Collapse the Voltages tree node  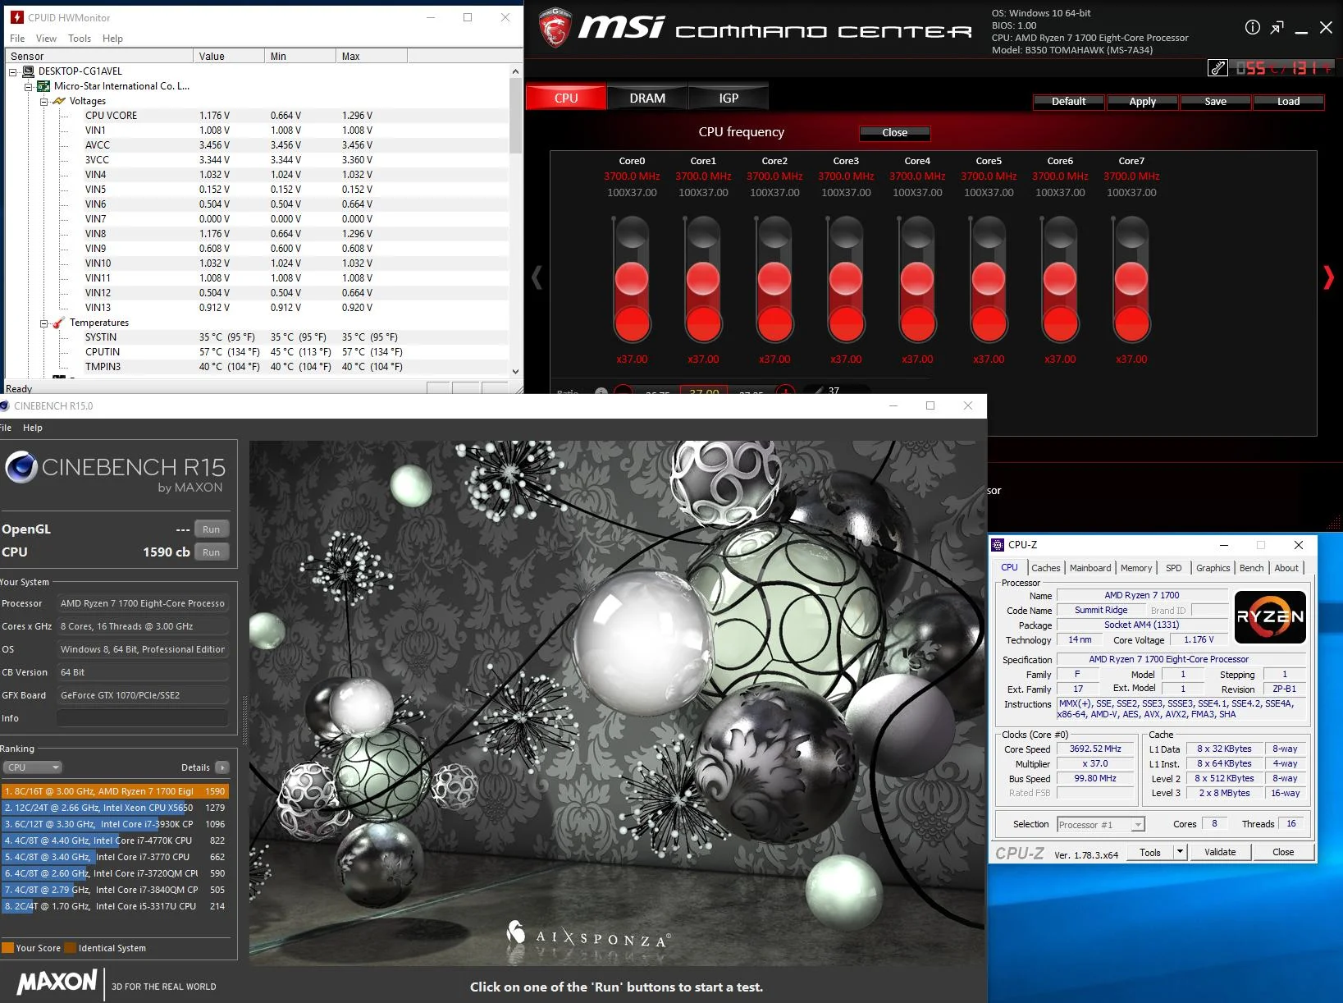point(44,101)
